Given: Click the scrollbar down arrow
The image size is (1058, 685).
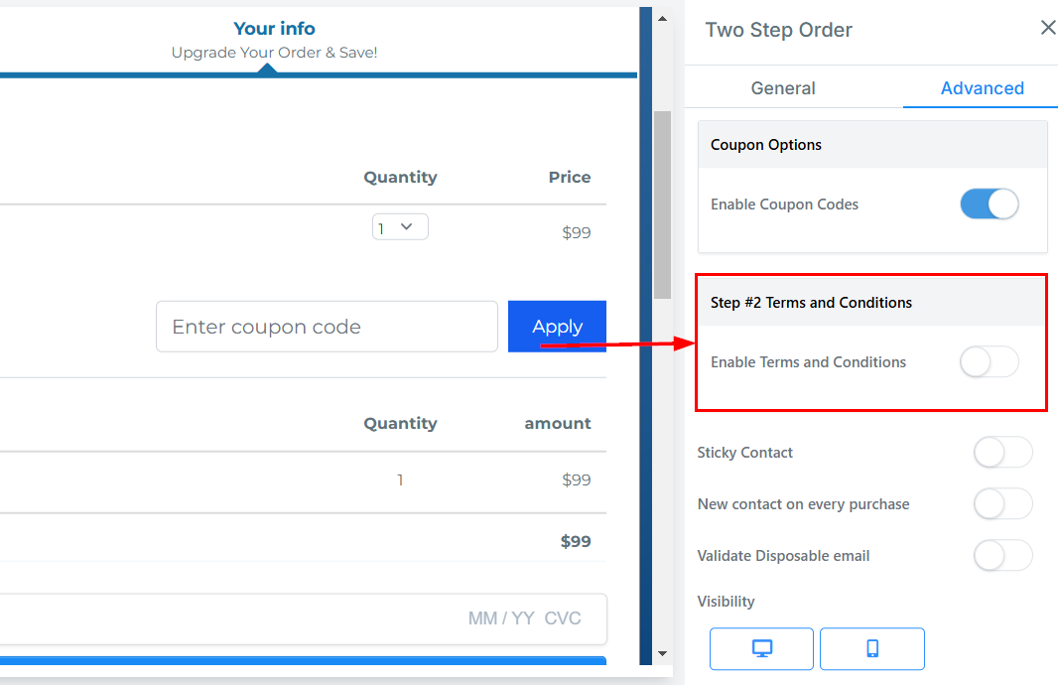Looking at the screenshot, I should click(663, 653).
